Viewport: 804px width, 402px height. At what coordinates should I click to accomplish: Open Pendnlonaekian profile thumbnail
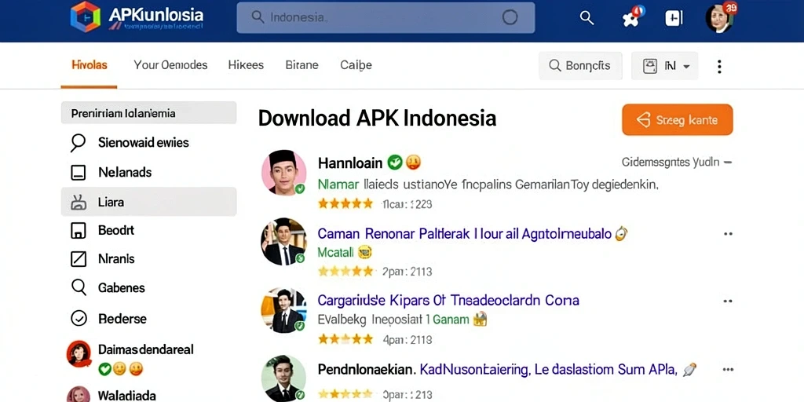click(x=283, y=378)
